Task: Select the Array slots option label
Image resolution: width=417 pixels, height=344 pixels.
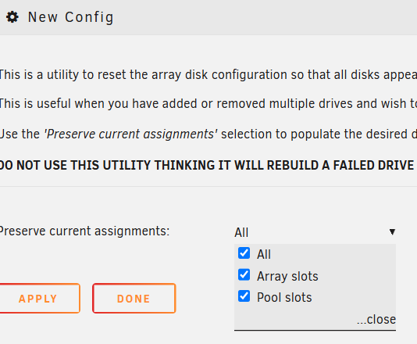Action: pyautogui.click(x=287, y=276)
